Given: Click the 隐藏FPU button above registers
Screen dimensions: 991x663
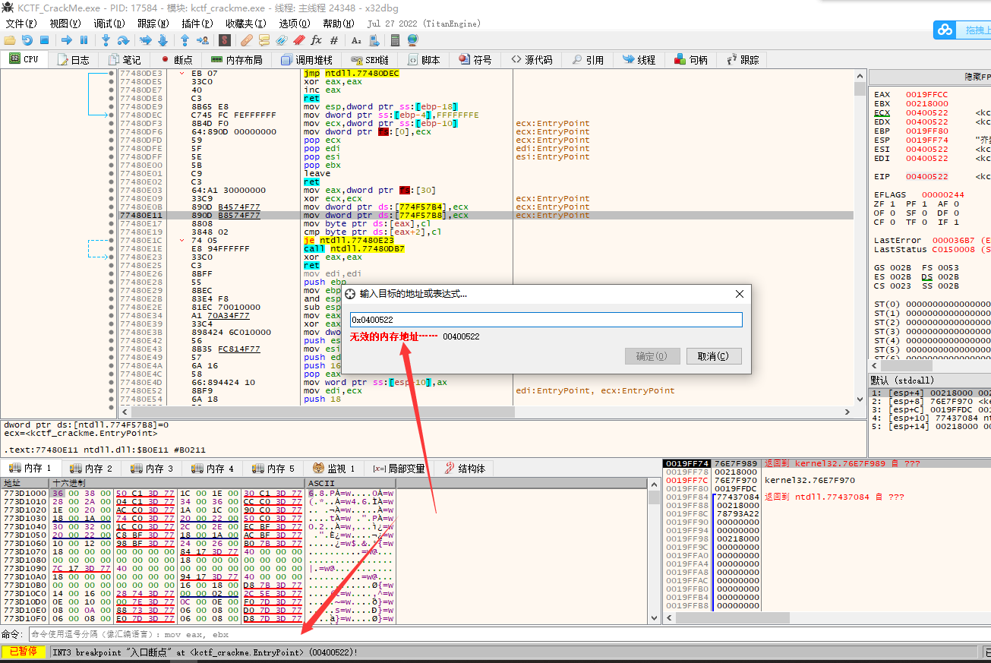Looking at the screenshot, I should [929, 77].
